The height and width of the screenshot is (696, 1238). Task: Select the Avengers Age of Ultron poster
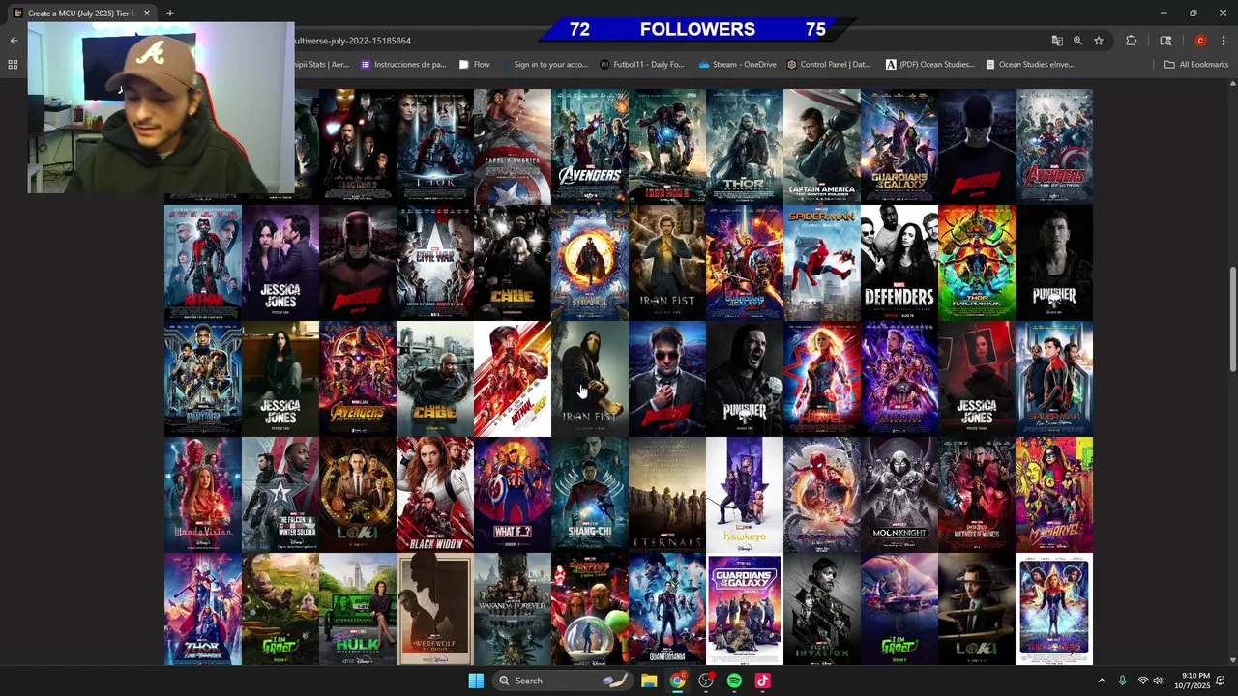click(x=1054, y=147)
